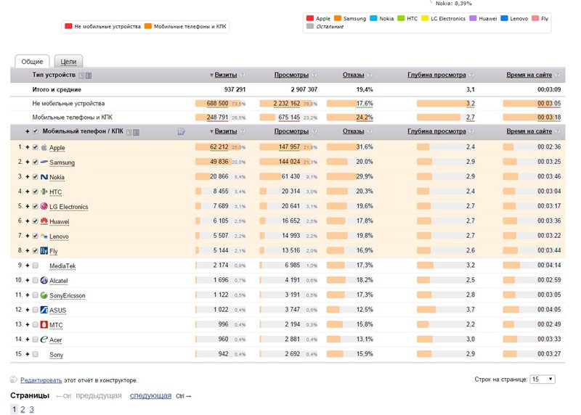The height and width of the screenshot is (415, 581).
Task: Click the Huawei logo icon in the table
Action: pos(44,221)
